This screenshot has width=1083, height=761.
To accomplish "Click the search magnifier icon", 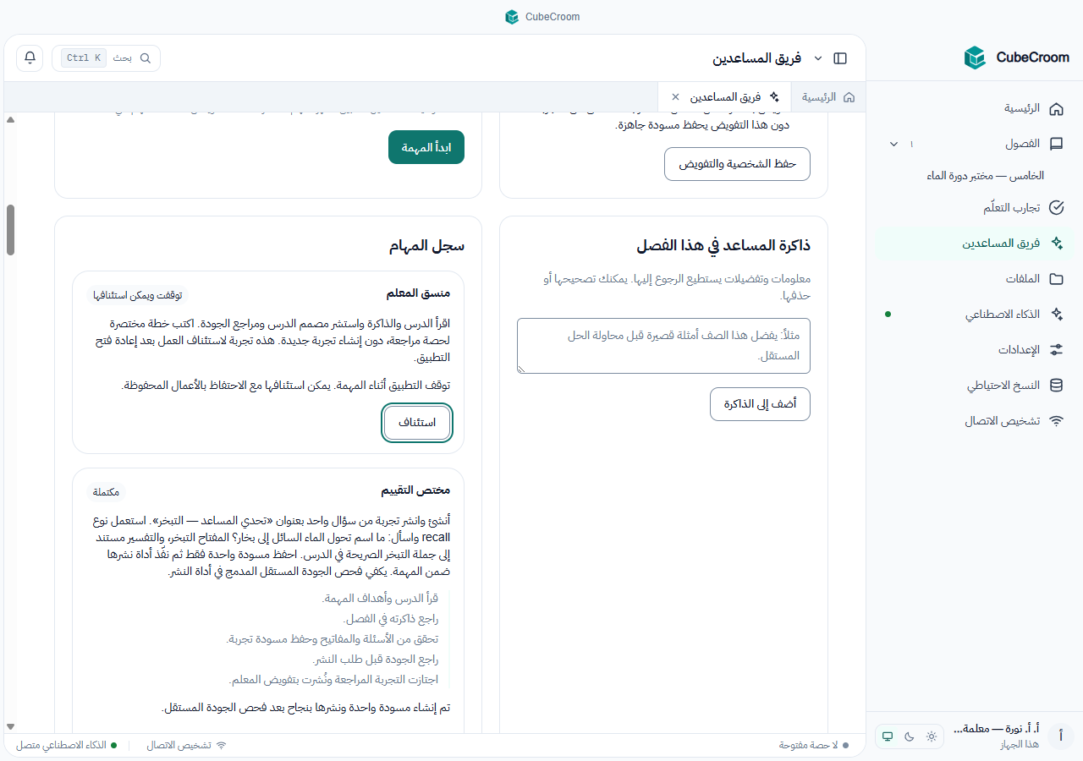I will pos(146,58).
